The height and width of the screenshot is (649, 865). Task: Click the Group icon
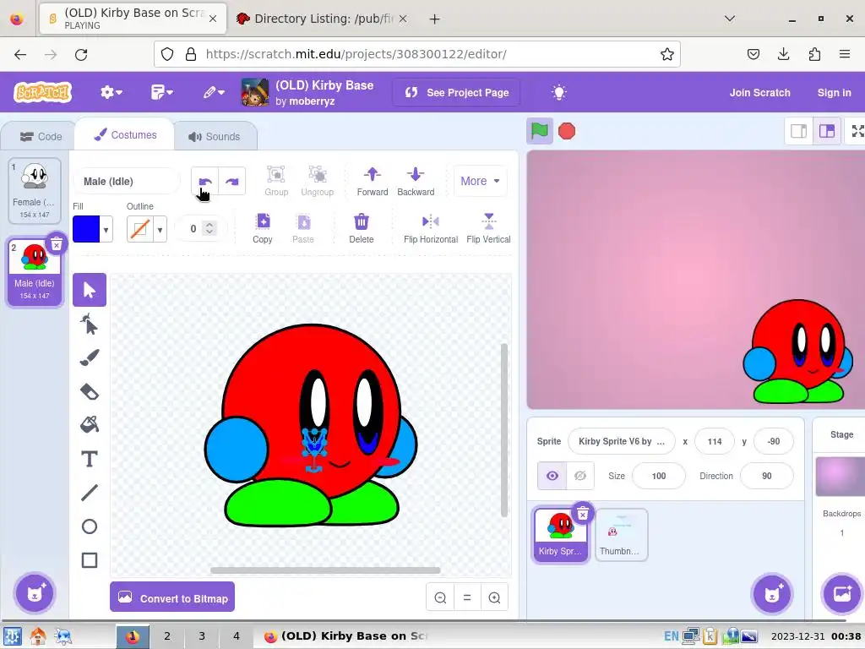(276, 181)
